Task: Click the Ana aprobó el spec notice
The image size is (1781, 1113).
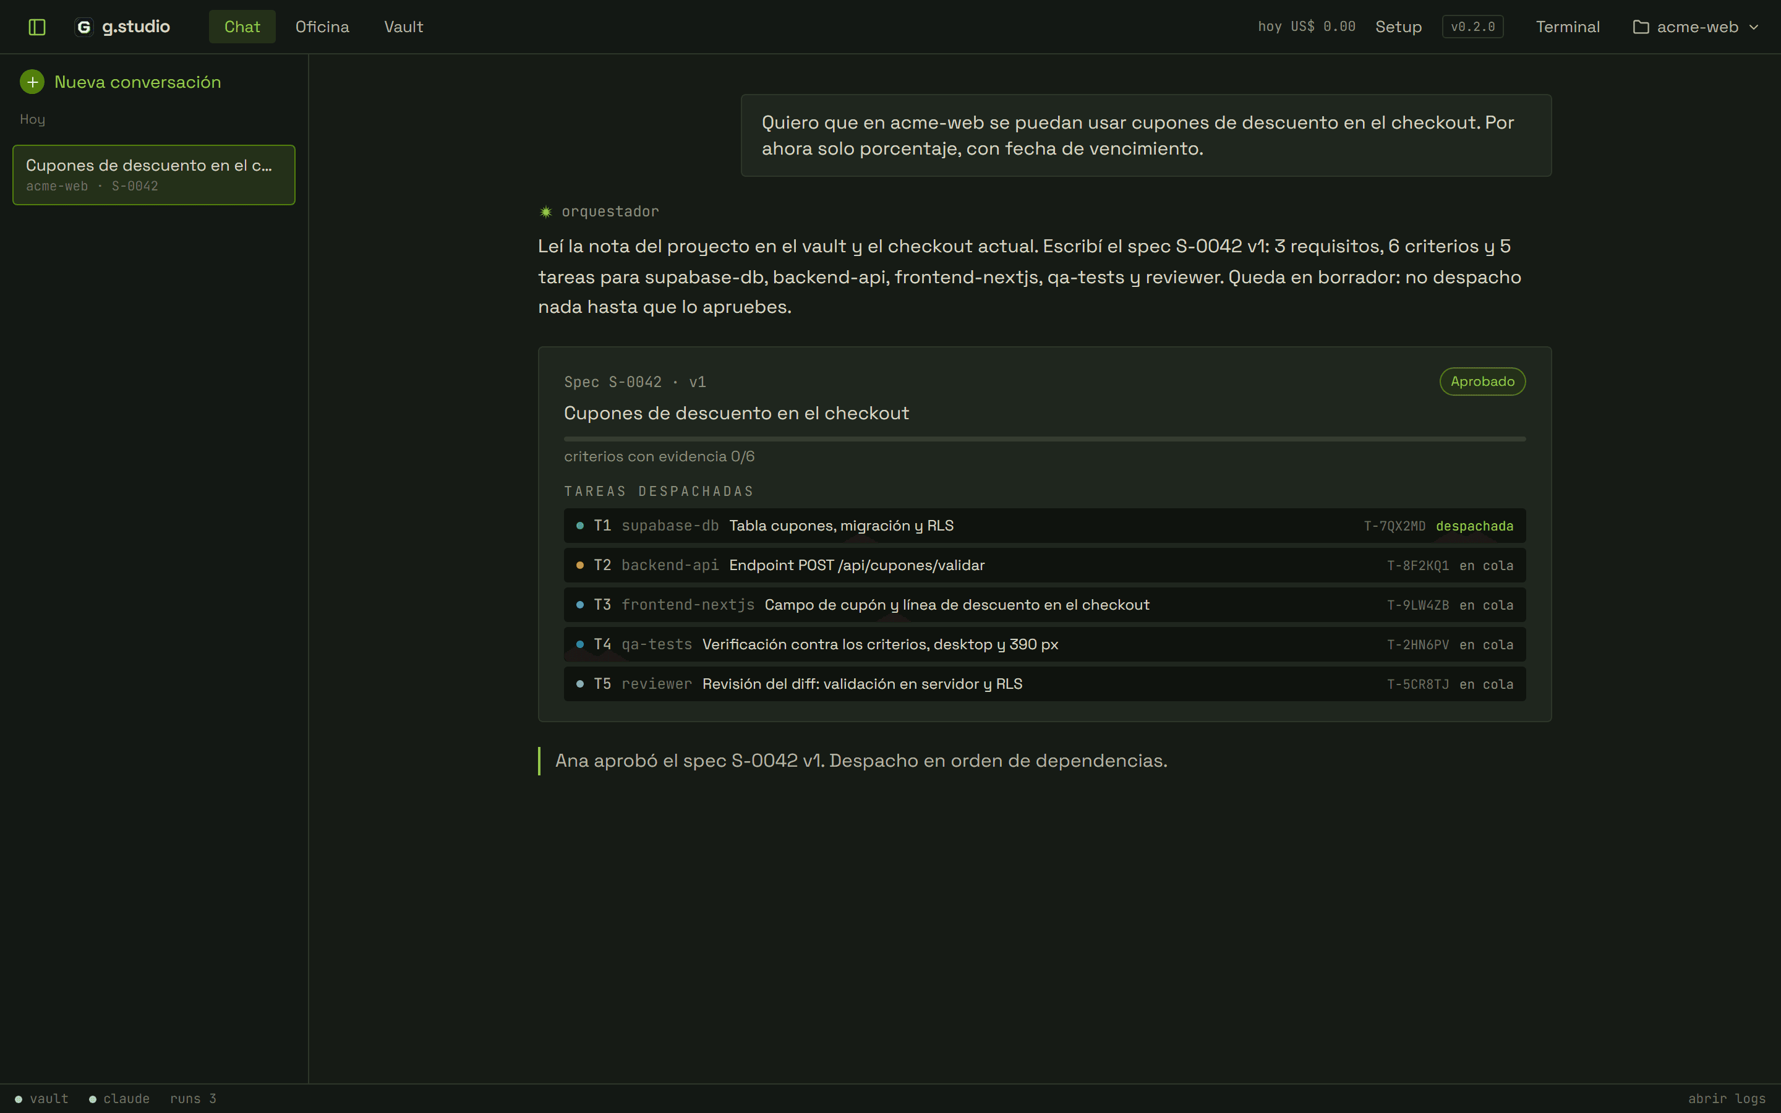Action: (x=861, y=761)
